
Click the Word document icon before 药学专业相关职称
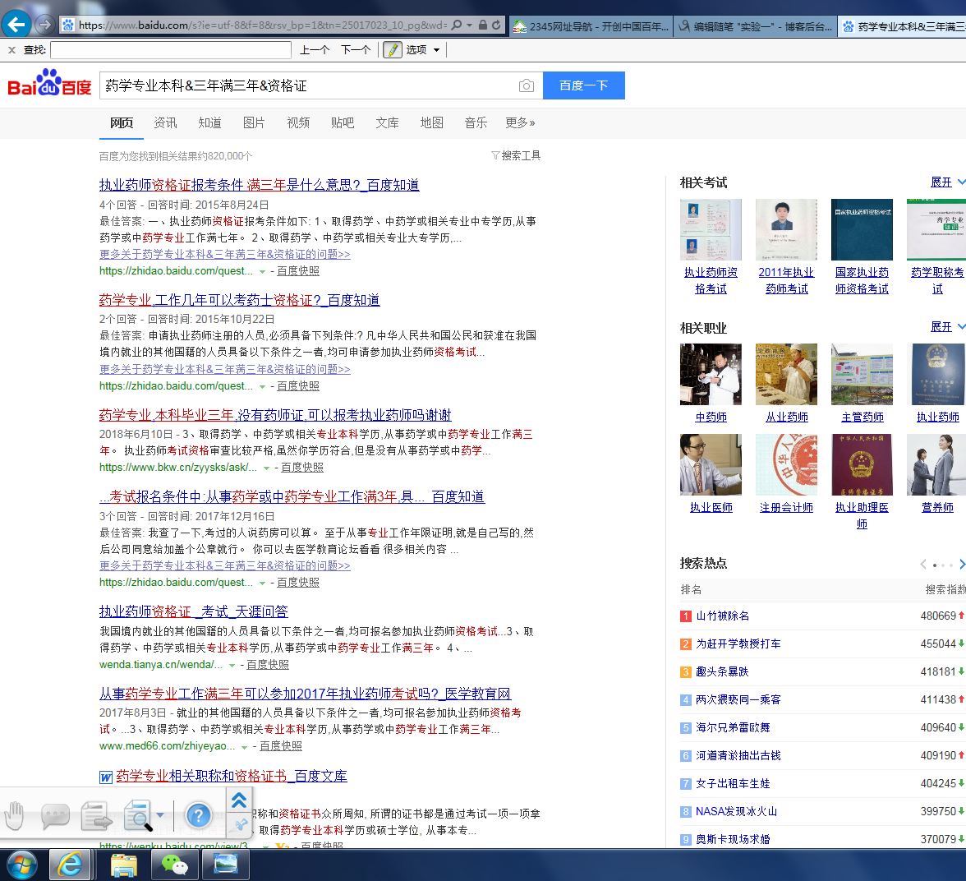tap(106, 777)
